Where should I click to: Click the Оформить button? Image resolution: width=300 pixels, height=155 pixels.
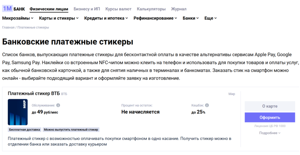270,117
